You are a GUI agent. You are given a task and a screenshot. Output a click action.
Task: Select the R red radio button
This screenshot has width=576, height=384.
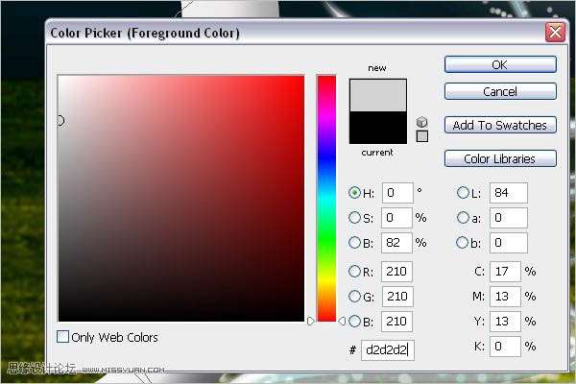pyautogui.click(x=354, y=272)
